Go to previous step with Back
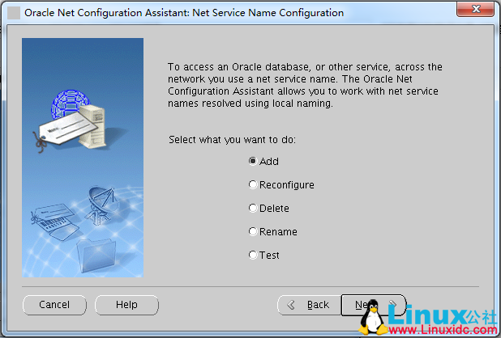Image resolution: width=501 pixels, height=338 pixels. tap(308, 305)
